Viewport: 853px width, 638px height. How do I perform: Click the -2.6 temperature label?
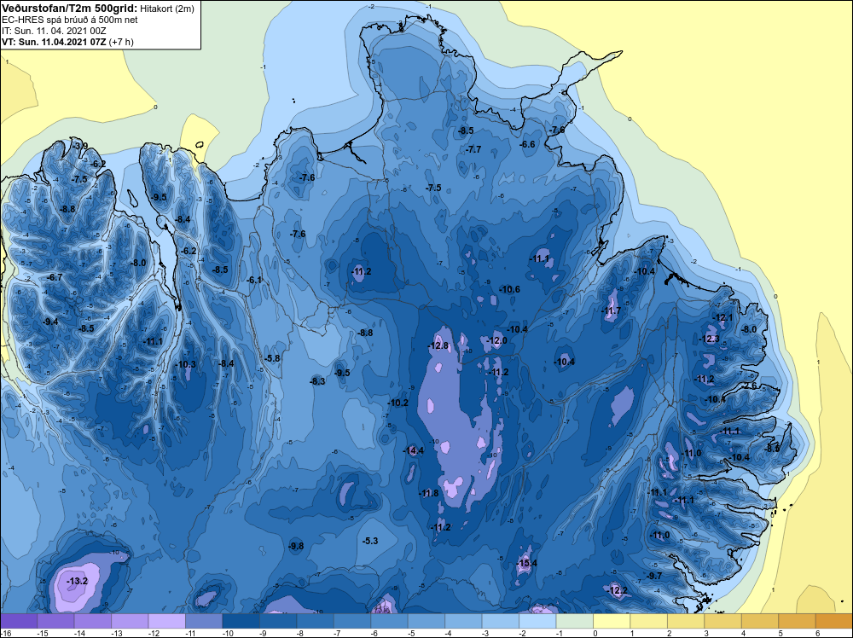point(750,386)
